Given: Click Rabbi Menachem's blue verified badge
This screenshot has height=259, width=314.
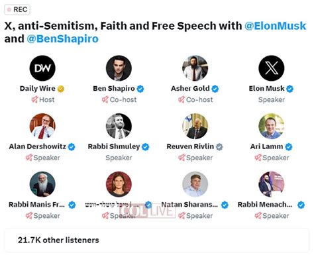Looking at the screenshot, I should coord(301,205).
